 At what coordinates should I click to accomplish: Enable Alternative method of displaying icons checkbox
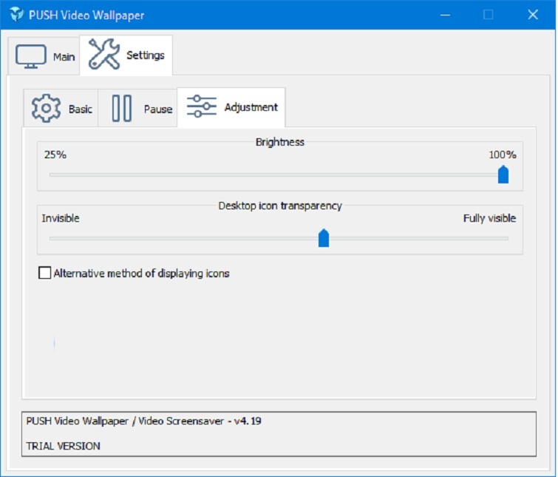45,274
